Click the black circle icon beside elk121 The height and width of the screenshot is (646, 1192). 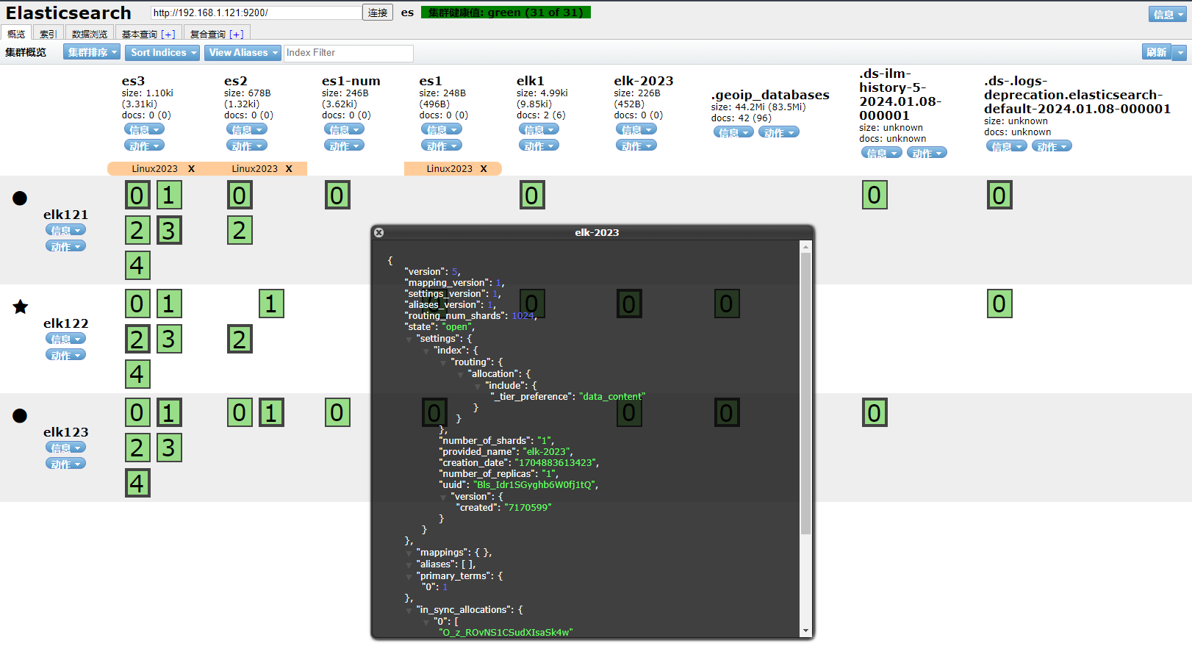20,198
